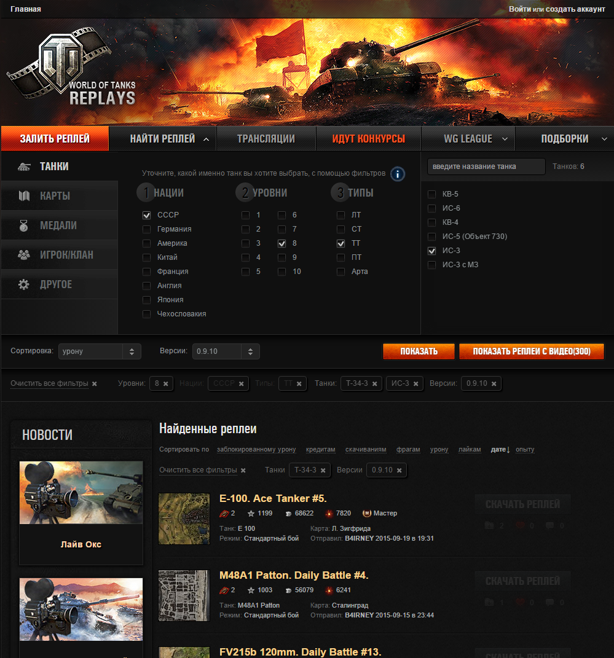614x658 pixels.
Task: Open the M48A1 Patton map thumbnail
Action: (x=184, y=595)
